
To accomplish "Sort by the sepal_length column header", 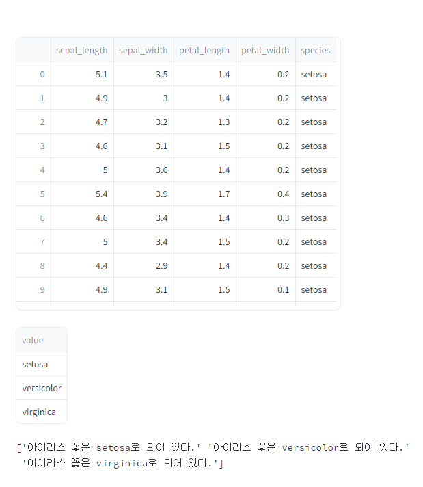I will click(x=82, y=50).
